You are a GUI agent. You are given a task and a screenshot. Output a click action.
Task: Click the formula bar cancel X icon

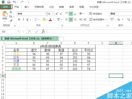coord(30,31)
